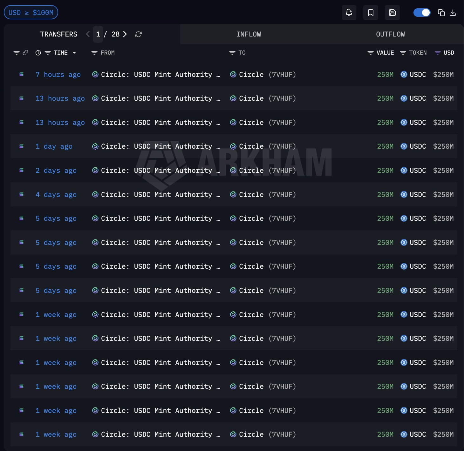This screenshot has width=464, height=451.
Task: Click Solana chain icon in first row
Action: click(x=21, y=75)
